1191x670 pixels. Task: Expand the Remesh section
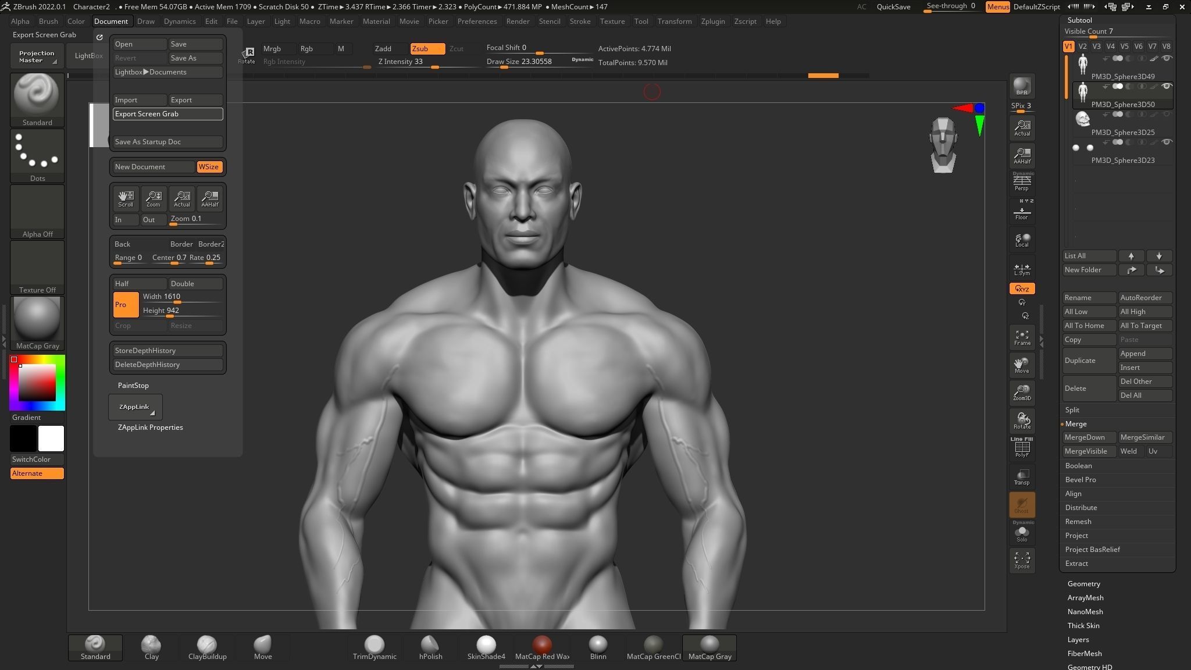coord(1078,522)
